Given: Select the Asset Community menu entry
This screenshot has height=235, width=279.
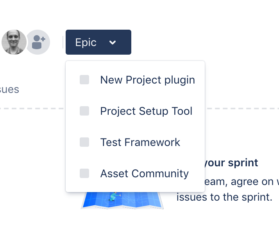Looking at the screenshot, I should coord(135,173).
